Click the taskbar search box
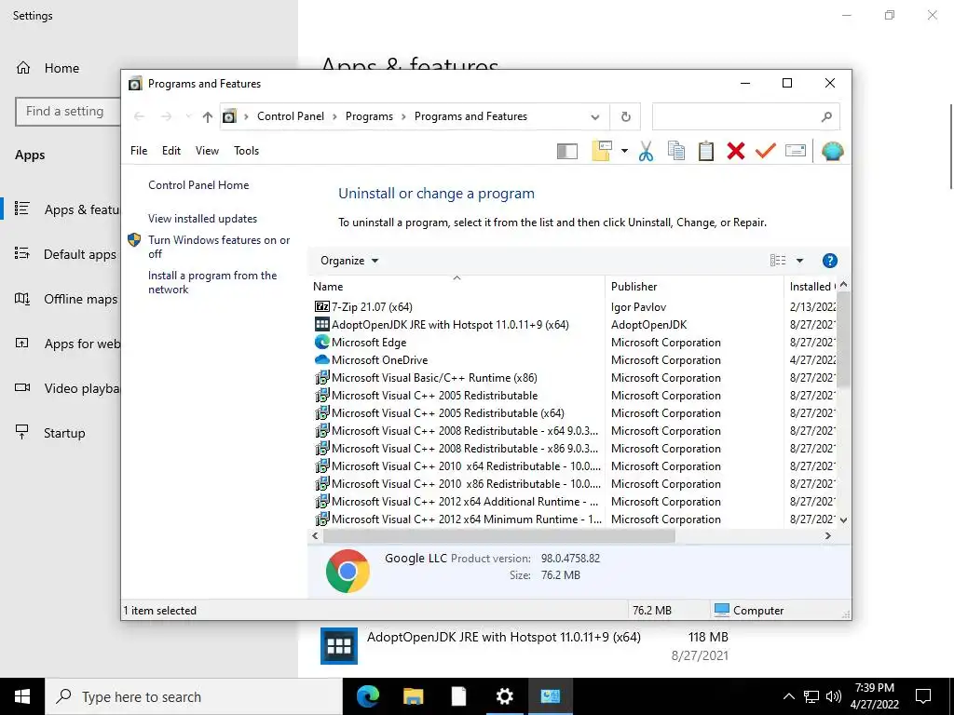 tap(194, 696)
